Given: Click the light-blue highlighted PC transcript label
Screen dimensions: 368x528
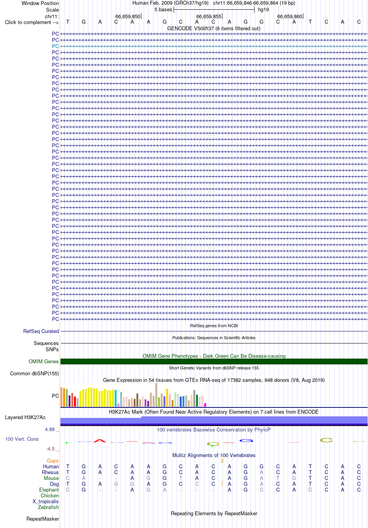Looking at the screenshot, I should pyautogui.click(x=55, y=46).
